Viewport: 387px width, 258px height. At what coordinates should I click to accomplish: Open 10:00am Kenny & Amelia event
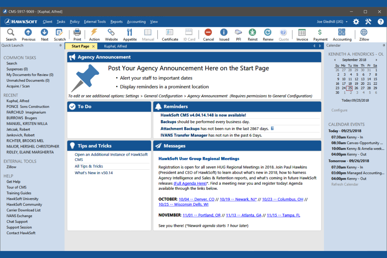(x=358, y=148)
